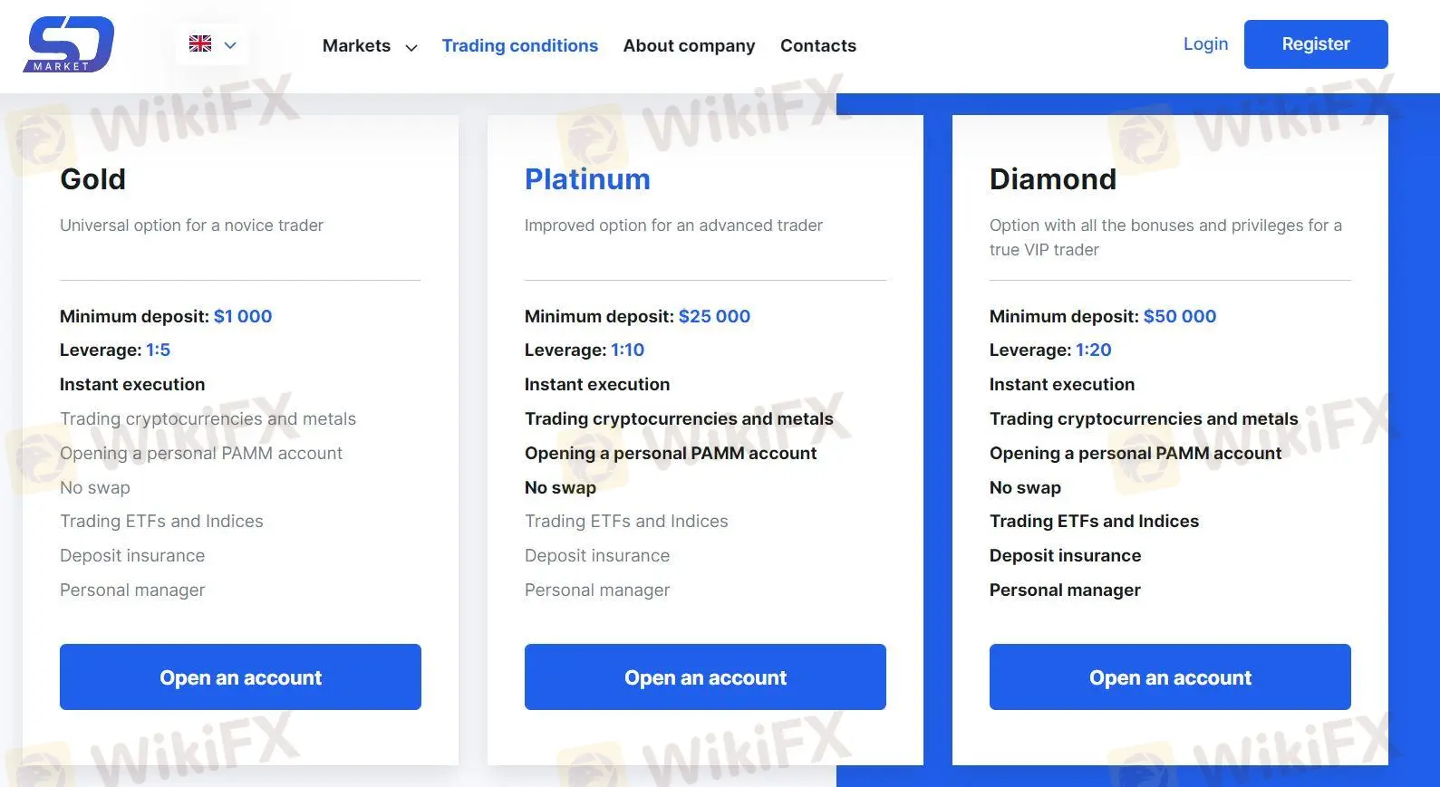Open an account for the Gold plan

click(x=239, y=677)
